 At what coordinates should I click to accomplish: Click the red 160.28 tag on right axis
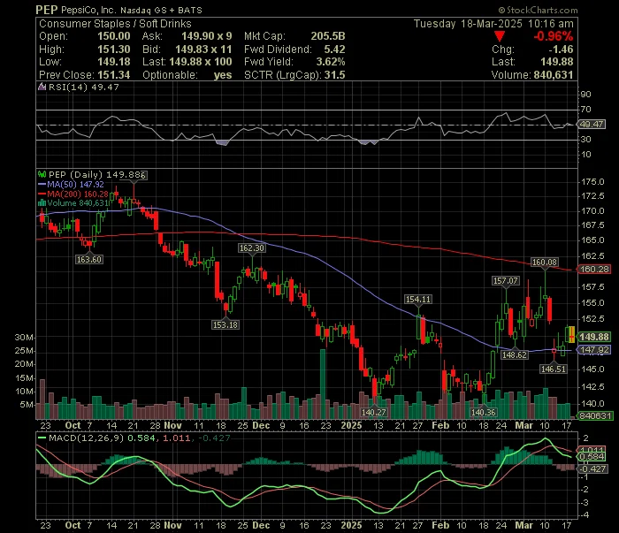point(594,270)
